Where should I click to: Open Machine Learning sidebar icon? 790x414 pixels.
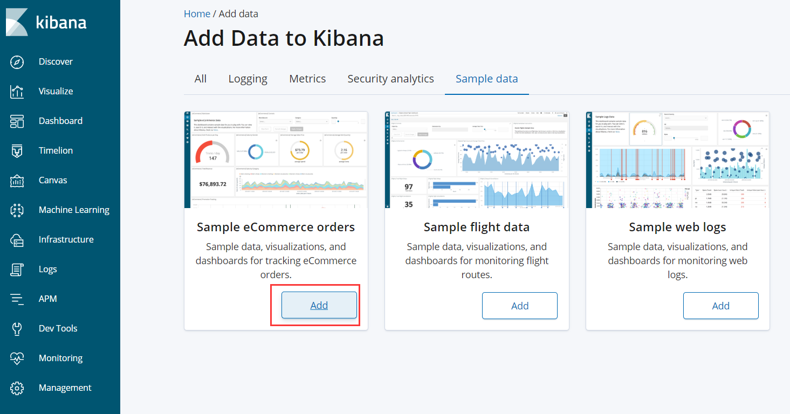click(17, 210)
